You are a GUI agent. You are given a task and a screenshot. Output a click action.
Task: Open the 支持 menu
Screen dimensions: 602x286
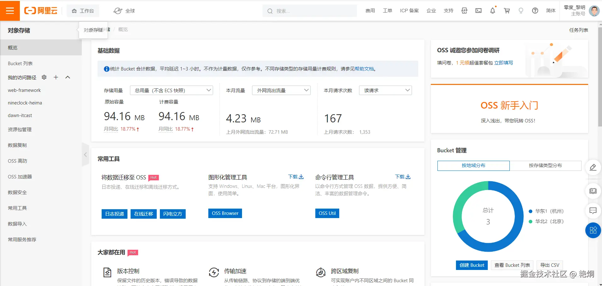tap(448, 11)
